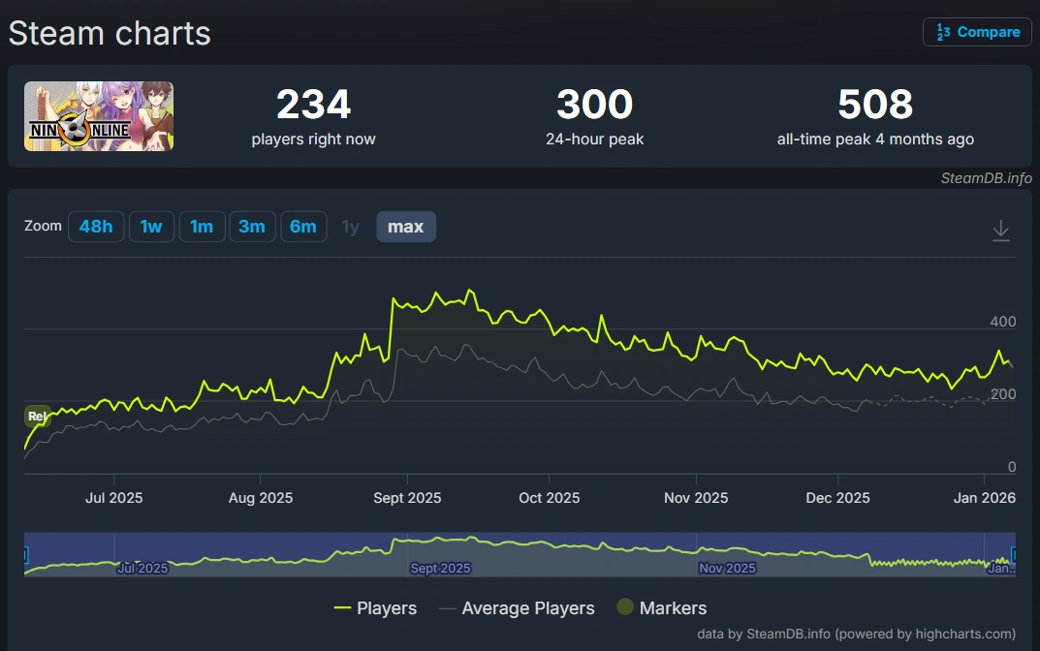Set zoom to 1w
This screenshot has height=651, width=1040.
pyautogui.click(x=151, y=227)
